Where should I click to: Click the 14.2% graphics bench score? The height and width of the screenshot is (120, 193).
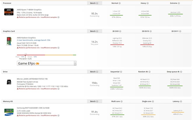point(94,42)
